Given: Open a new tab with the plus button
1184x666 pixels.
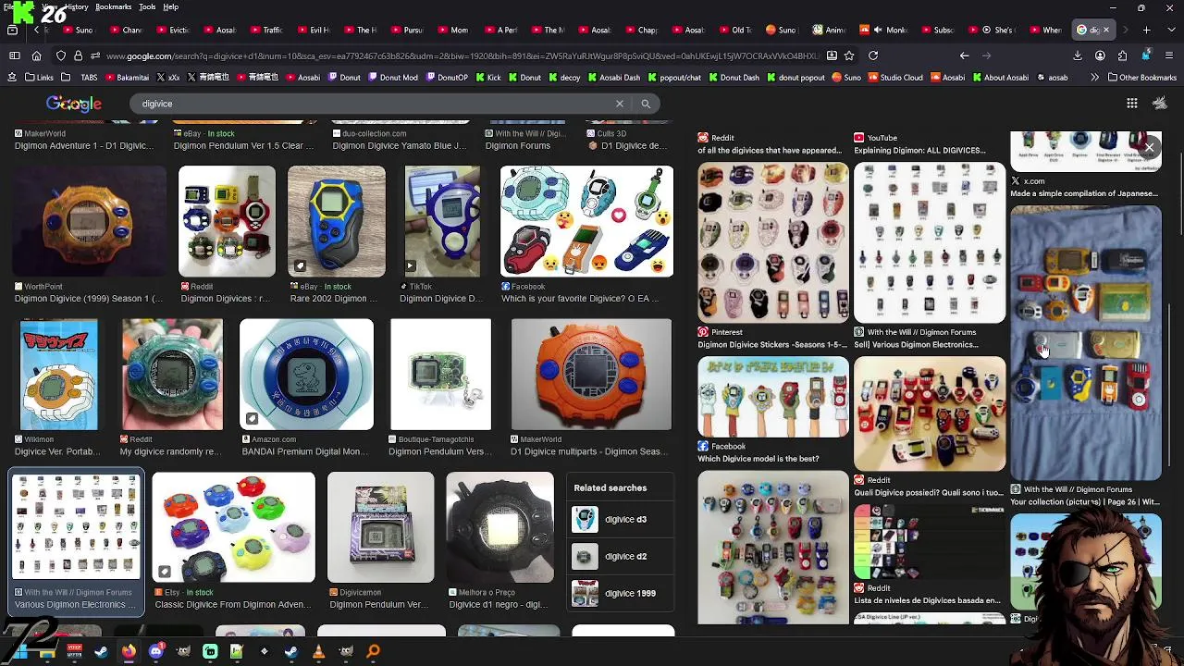Looking at the screenshot, I should [1146, 30].
